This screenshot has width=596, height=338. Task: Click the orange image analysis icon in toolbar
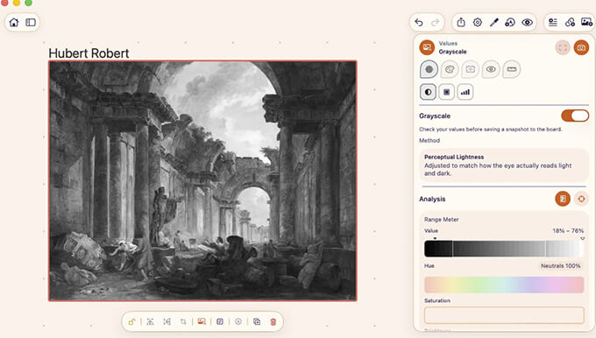[x=202, y=321]
